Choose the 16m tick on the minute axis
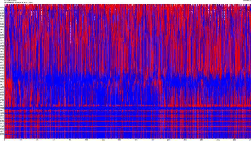The image size is (251, 141). coord(136,140)
